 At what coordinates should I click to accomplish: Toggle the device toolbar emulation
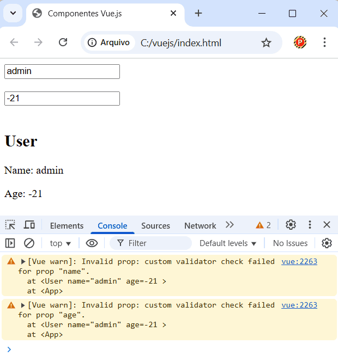point(29,225)
